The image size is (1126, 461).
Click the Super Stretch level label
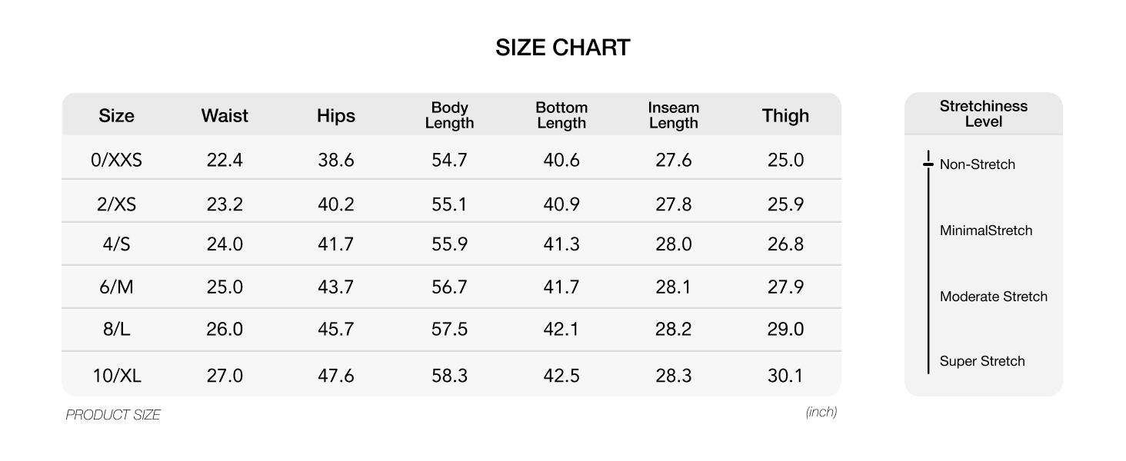click(x=982, y=361)
